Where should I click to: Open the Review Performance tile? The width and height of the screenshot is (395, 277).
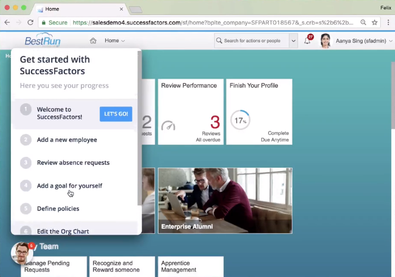[x=191, y=112]
